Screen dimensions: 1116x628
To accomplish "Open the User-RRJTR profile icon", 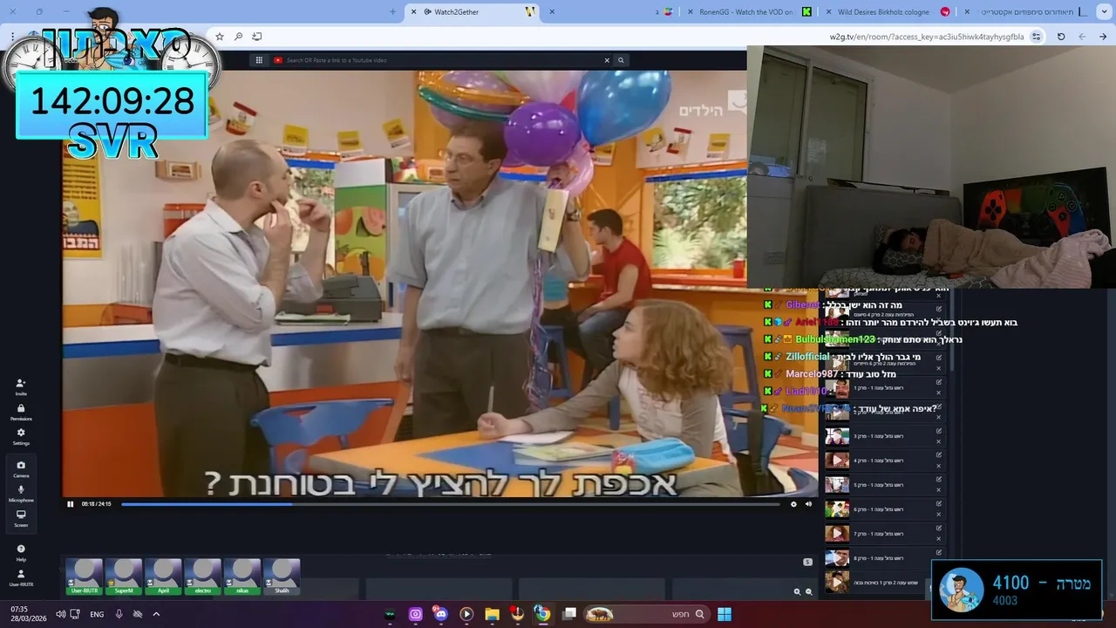I will coord(21,577).
